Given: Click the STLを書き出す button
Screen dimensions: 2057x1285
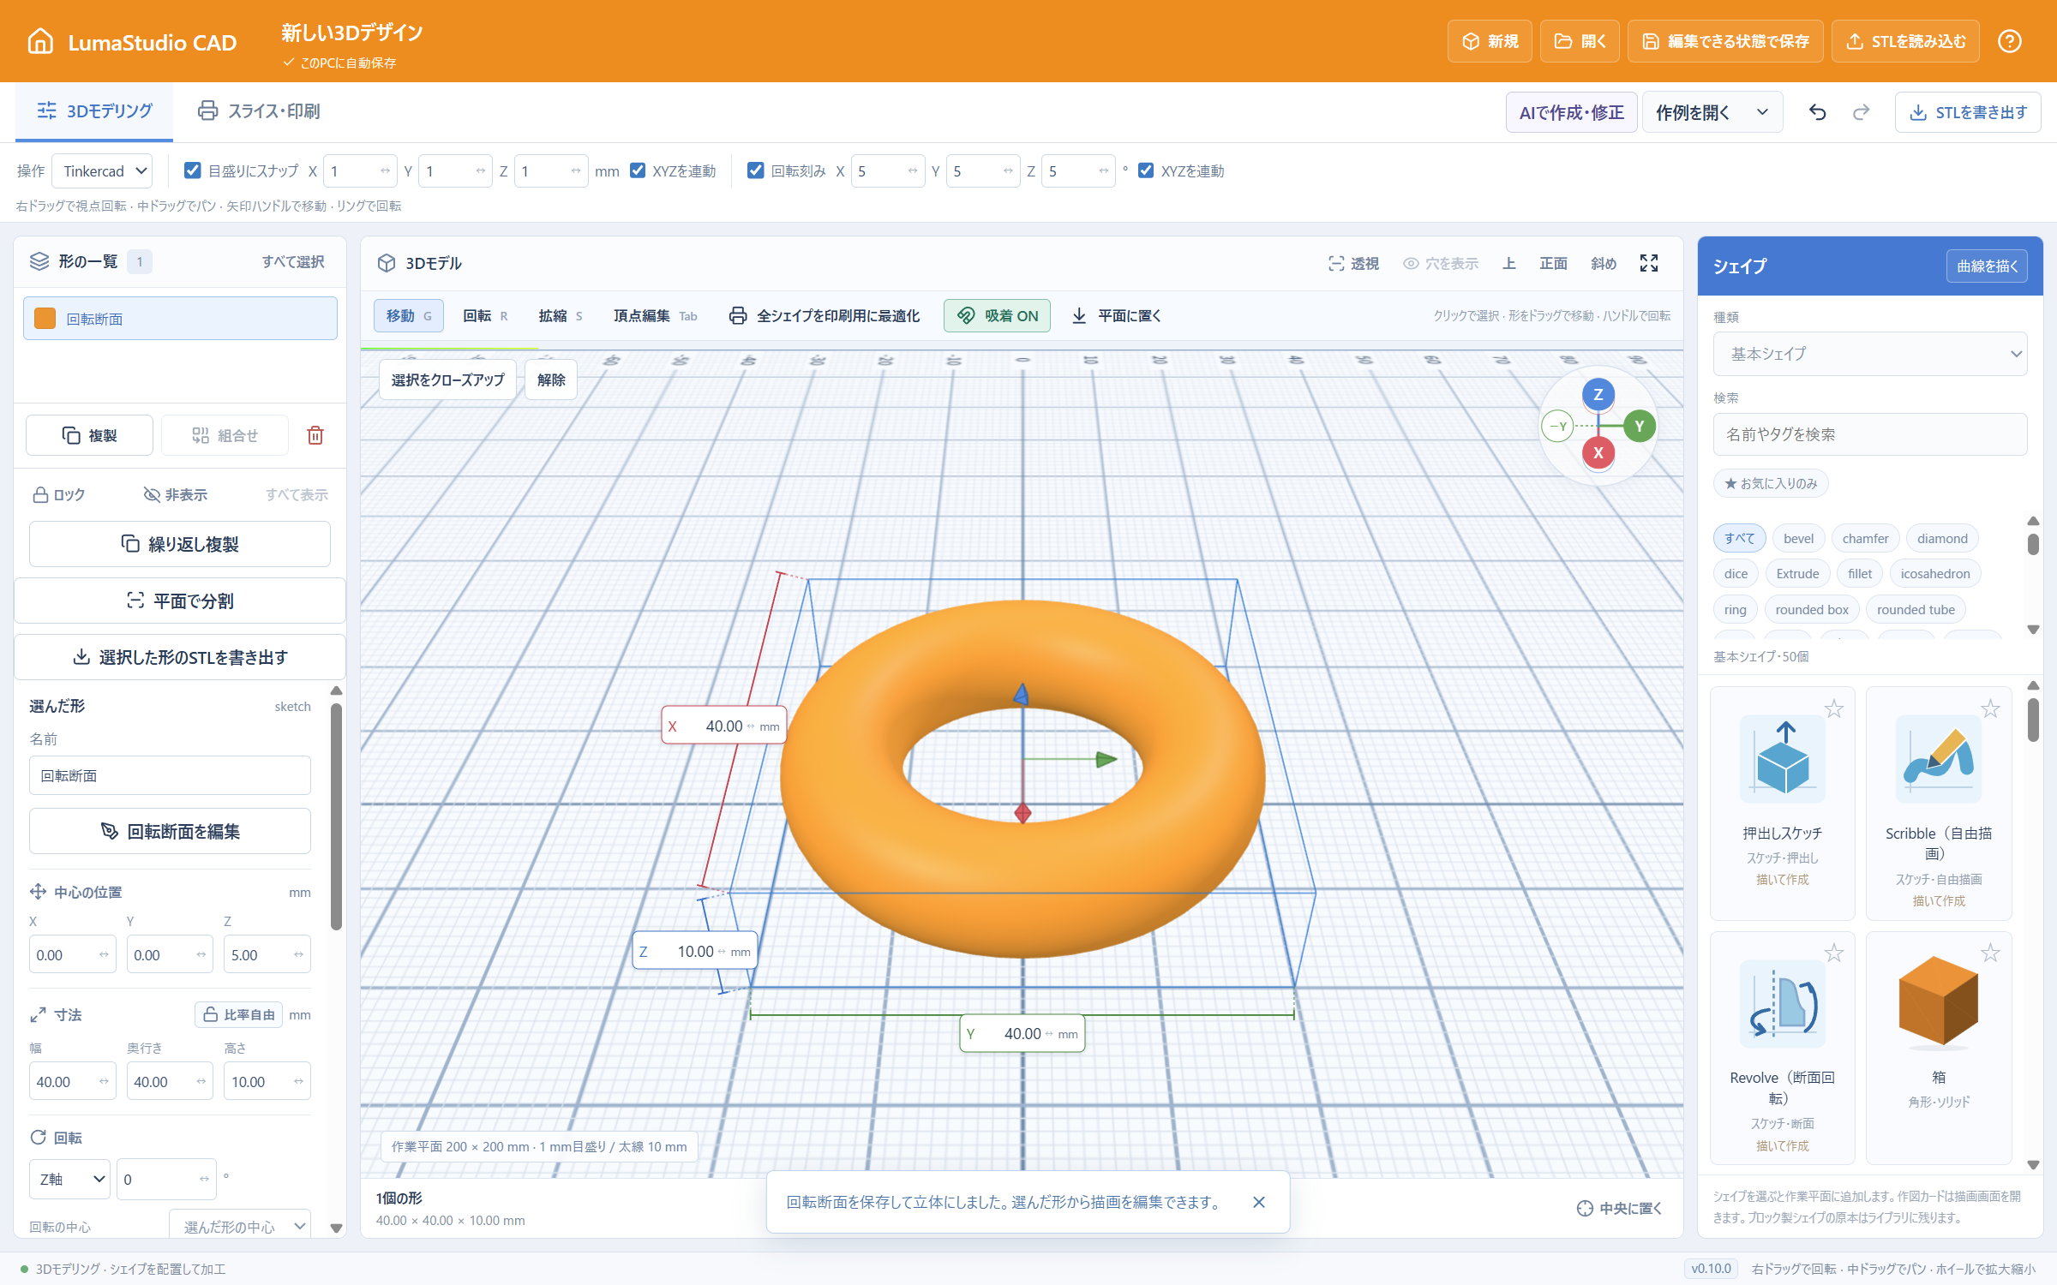Looking at the screenshot, I should click(1968, 112).
